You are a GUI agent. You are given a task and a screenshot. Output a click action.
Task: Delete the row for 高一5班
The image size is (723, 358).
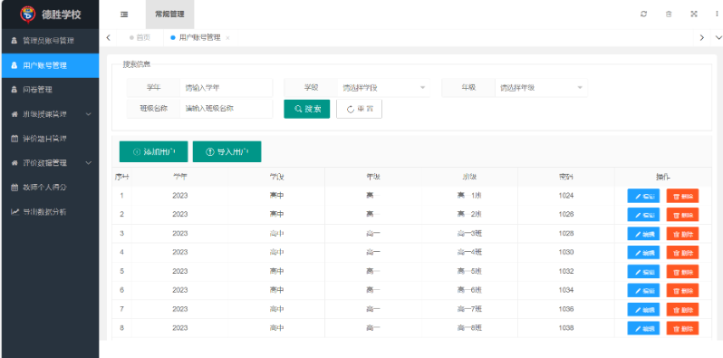682,271
